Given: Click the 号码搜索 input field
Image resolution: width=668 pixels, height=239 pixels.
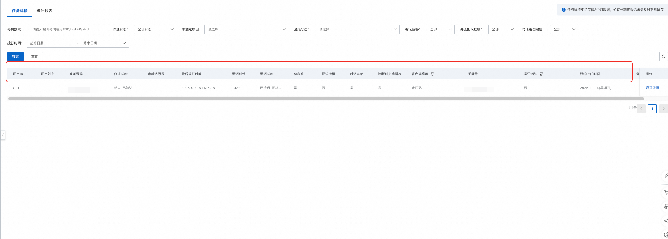Looking at the screenshot, I should [x=68, y=29].
